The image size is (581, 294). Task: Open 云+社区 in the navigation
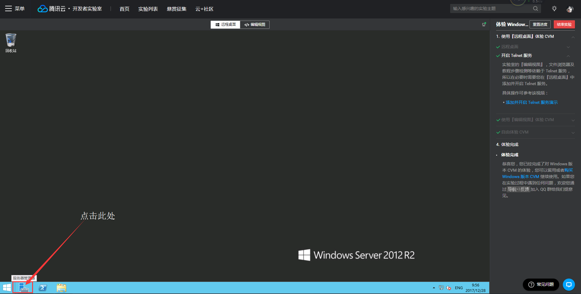point(204,9)
